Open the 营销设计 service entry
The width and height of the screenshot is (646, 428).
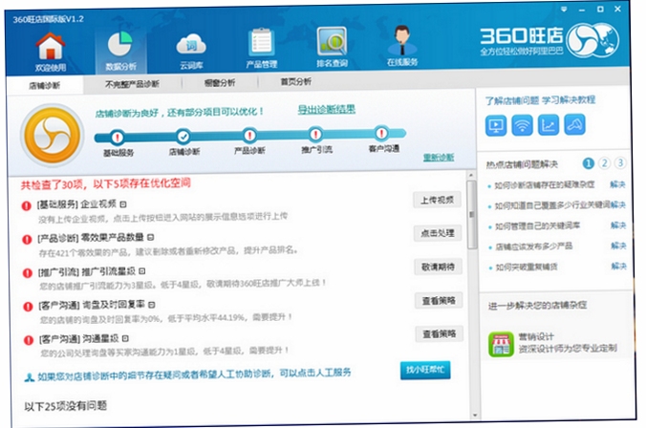553,343
